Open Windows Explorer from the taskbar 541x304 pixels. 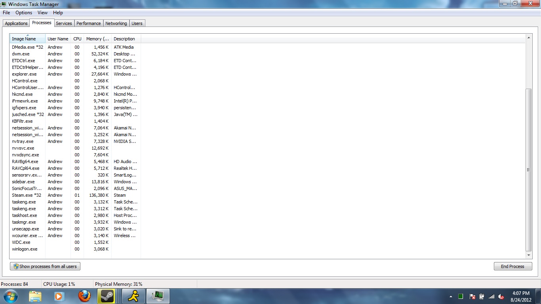(x=35, y=296)
